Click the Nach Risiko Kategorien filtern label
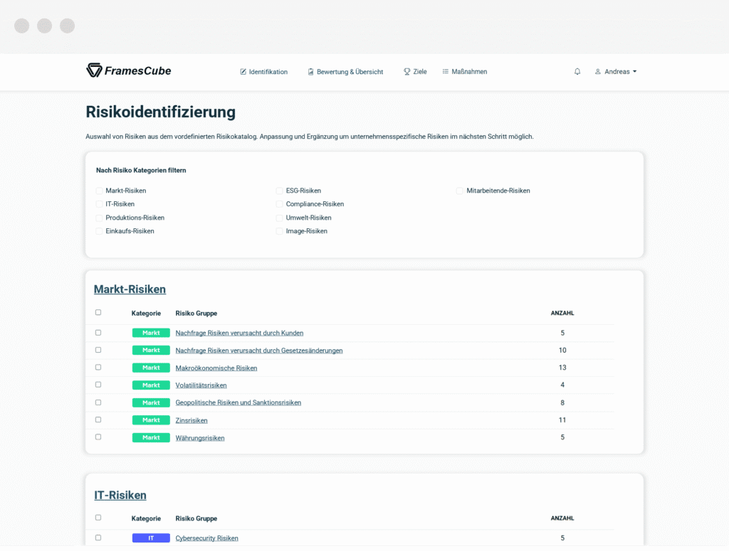The width and height of the screenshot is (729, 551). tap(141, 171)
